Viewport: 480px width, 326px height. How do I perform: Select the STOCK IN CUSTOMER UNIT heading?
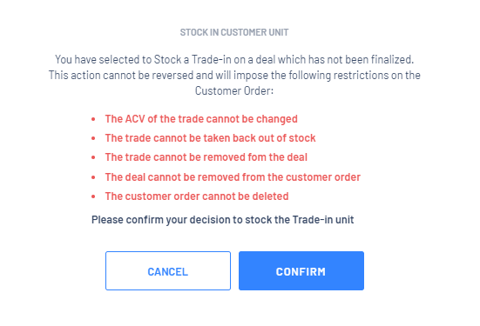point(234,32)
